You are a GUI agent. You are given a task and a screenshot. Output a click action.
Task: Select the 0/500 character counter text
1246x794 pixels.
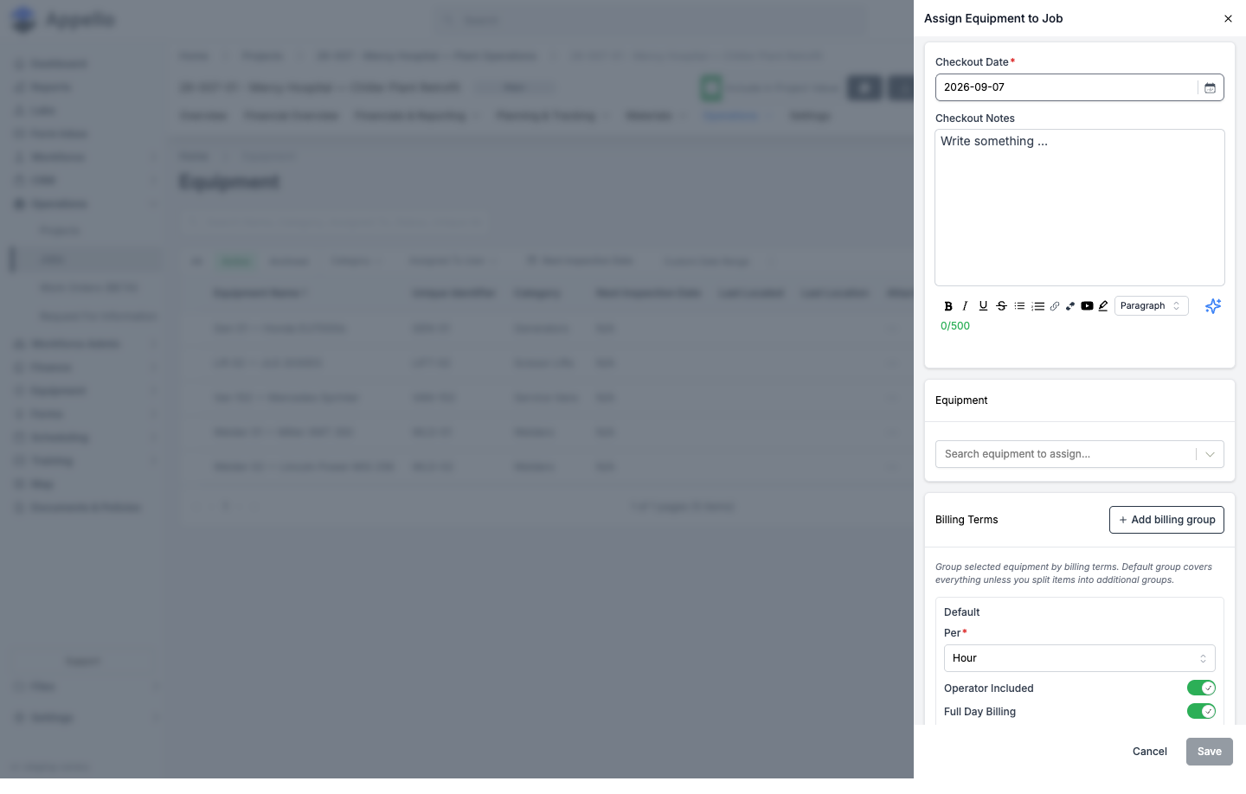tap(955, 326)
